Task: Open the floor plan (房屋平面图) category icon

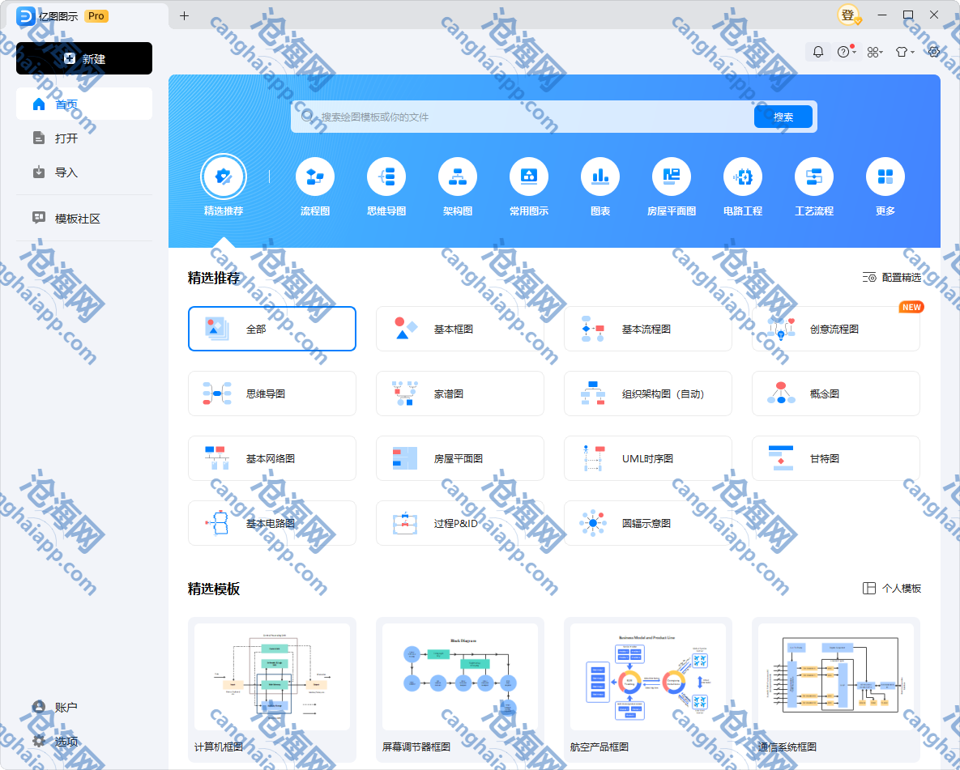Action: (x=672, y=177)
